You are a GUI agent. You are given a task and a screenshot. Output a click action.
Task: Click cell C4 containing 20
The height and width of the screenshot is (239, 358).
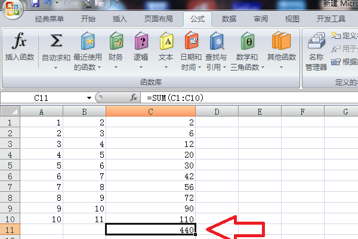pyautogui.click(x=151, y=155)
